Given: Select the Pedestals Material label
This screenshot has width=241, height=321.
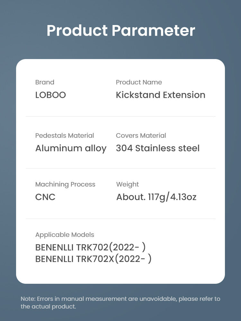Looking at the screenshot, I should [65, 135].
